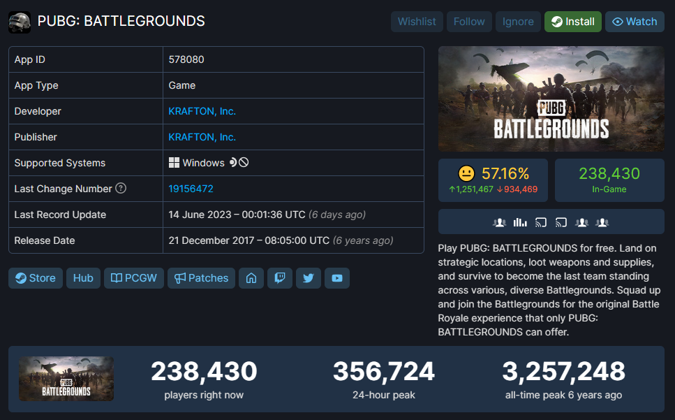
Task: Click the people icon beside the bar chart icon
Action: click(x=499, y=222)
